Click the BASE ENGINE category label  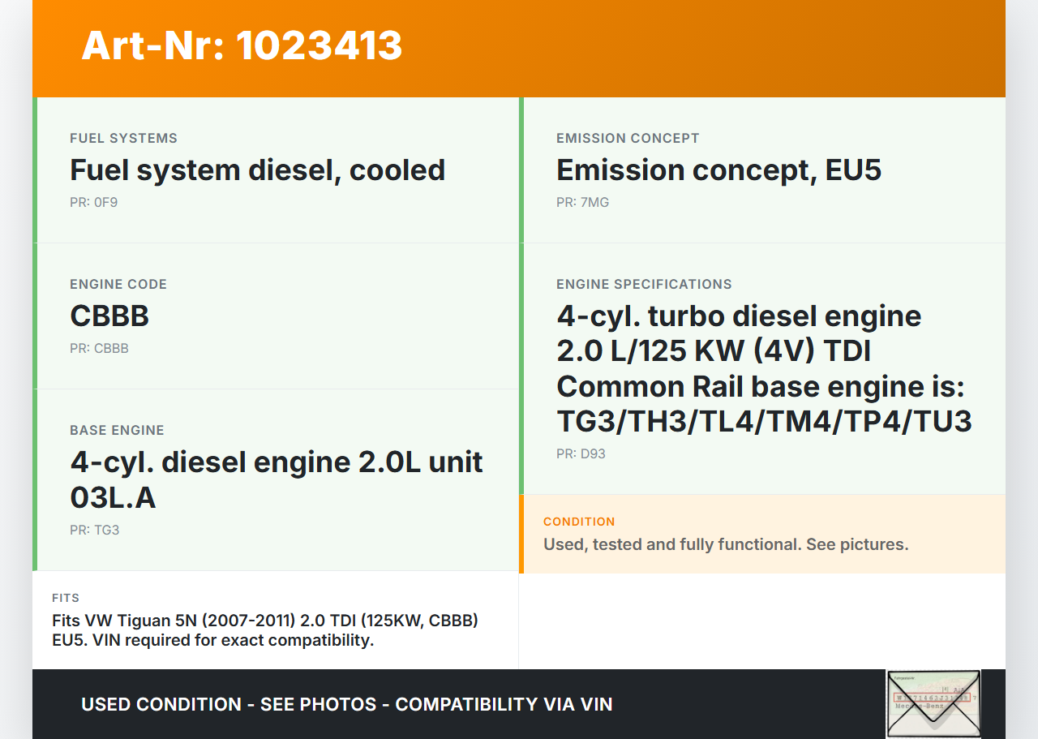[x=117, y=431]
